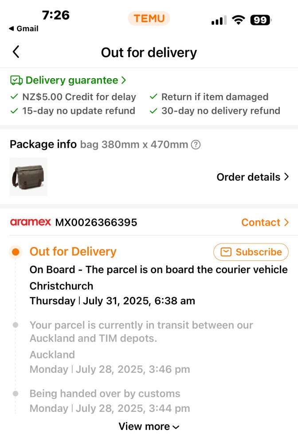Open the messenger bag product thumbnail
Viewport: 298px width, 438px height.
[28, 177]
